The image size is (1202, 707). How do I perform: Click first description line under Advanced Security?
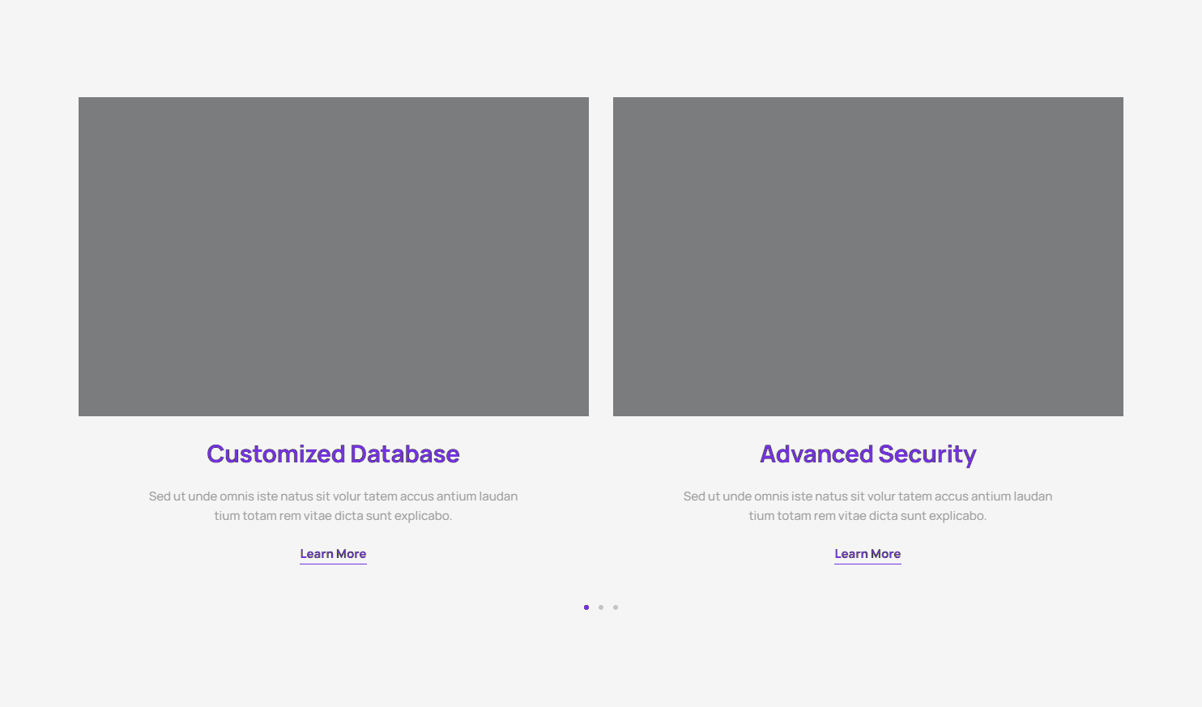click(867, 496)
